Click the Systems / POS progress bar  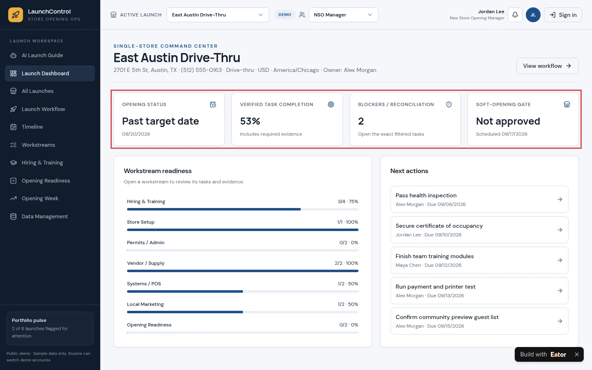[x=243, y=291]
